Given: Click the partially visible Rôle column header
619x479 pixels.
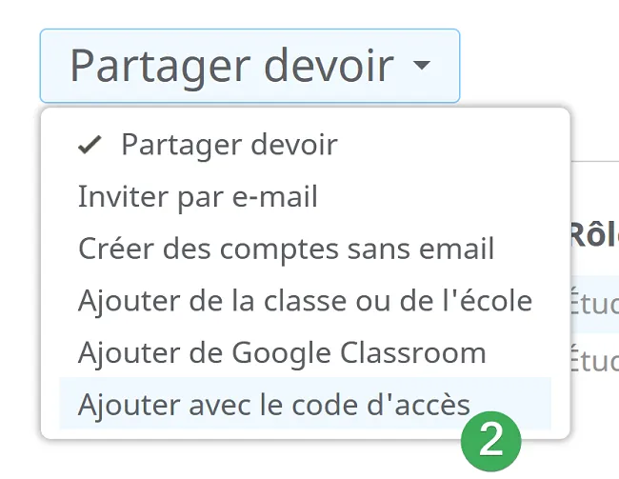Looking at the screenshot, I should coord(594,234).
